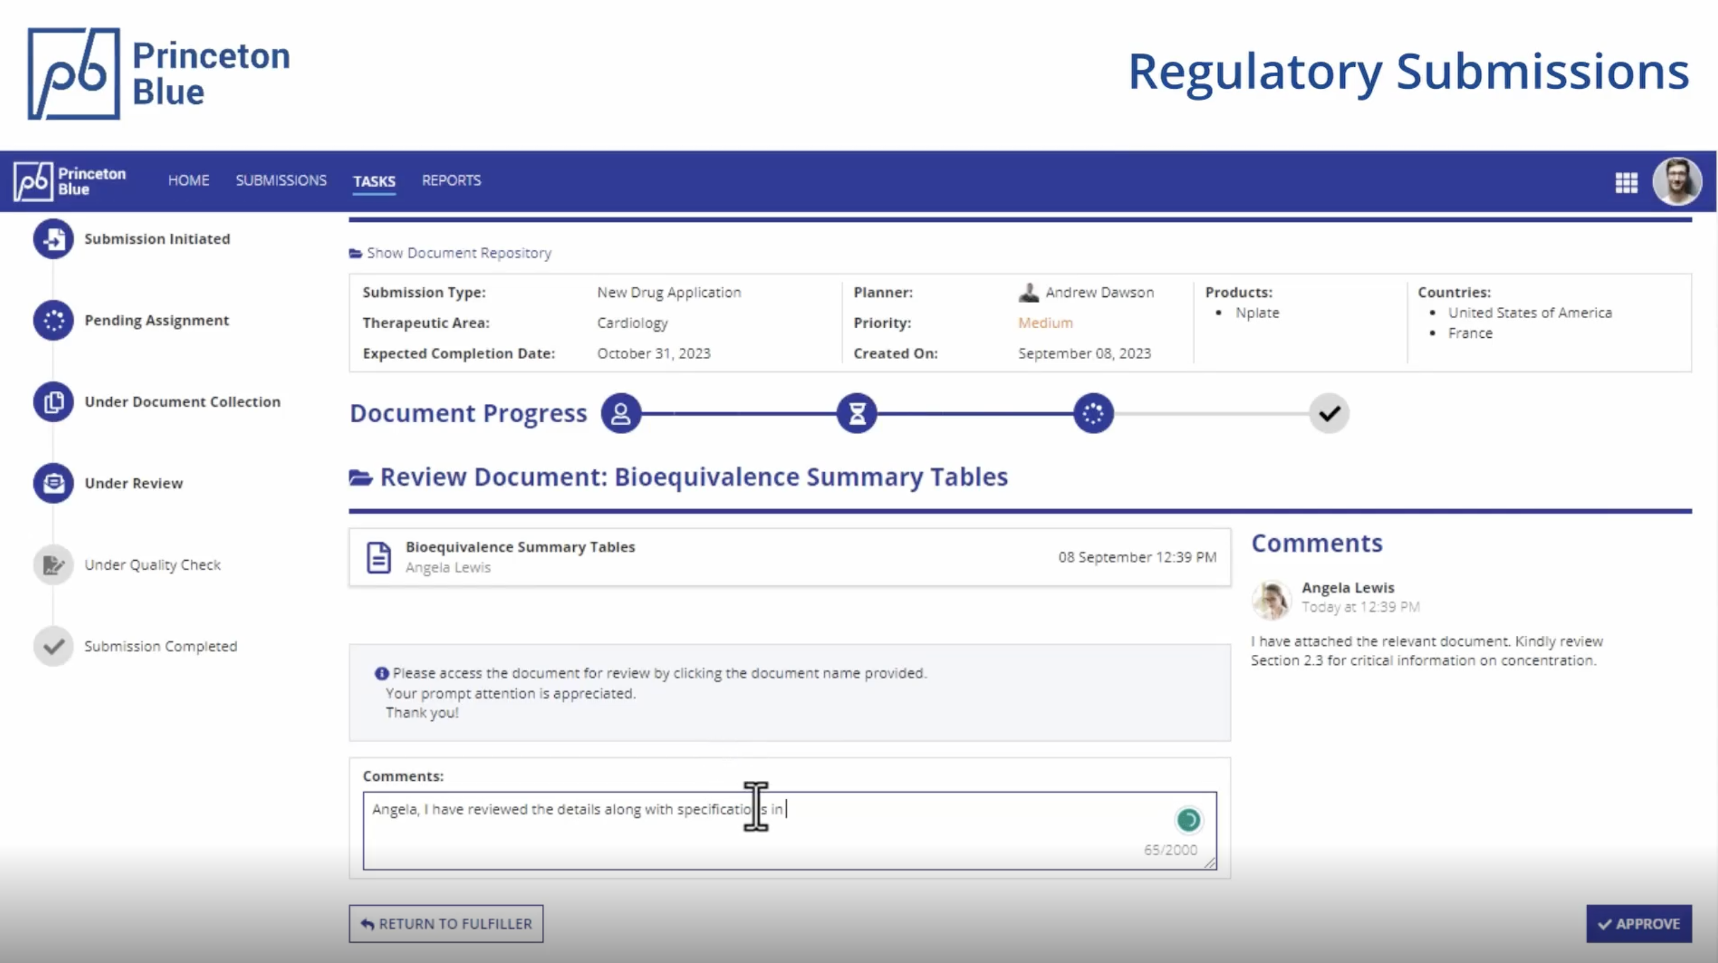Click the Submission Initiated stage icon

53,239
